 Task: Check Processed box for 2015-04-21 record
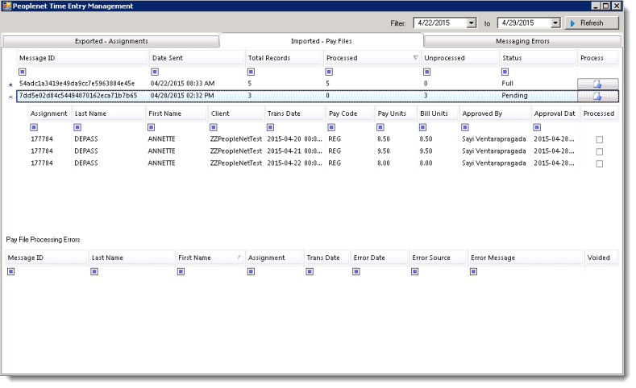coord(600,151)
